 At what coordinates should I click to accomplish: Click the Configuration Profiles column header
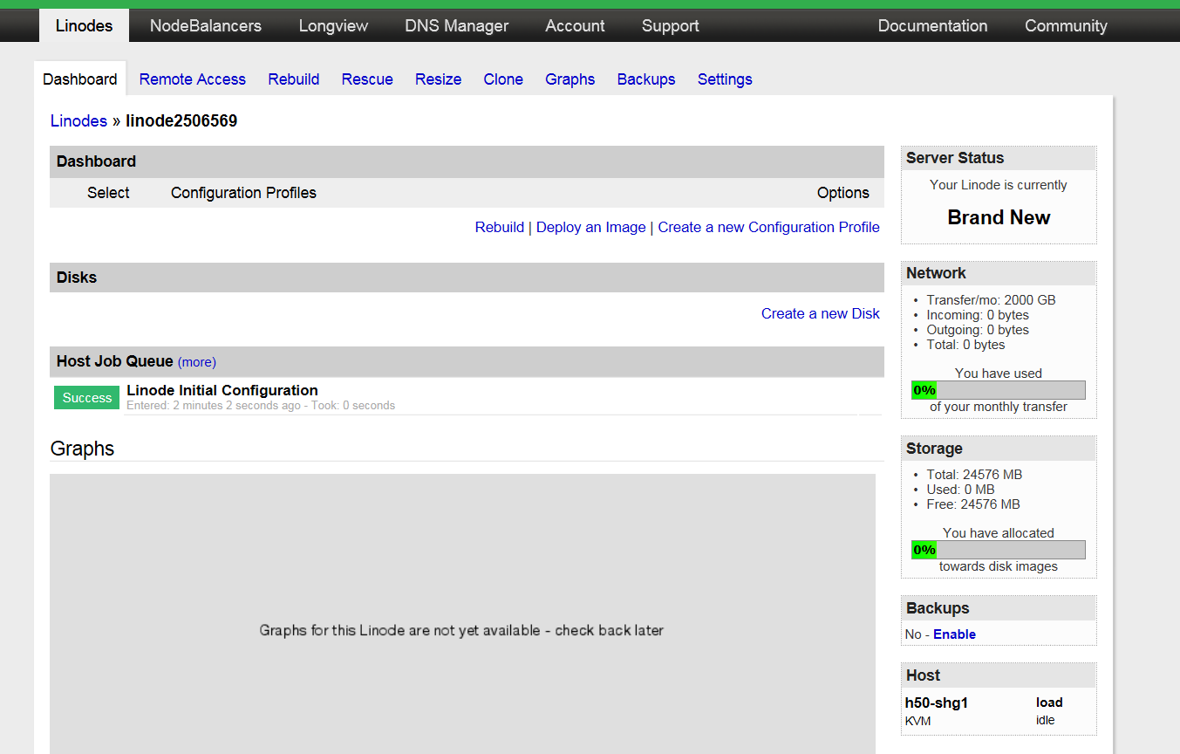243,193
